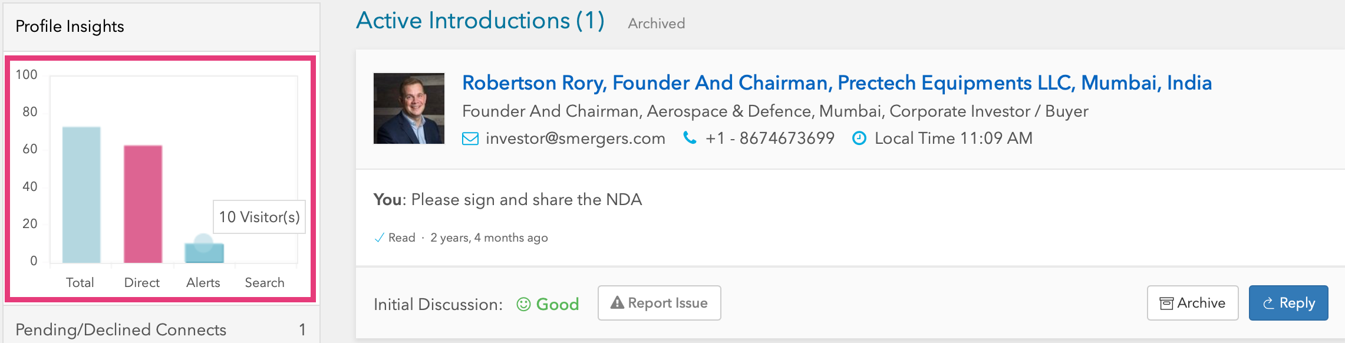Click the +1 - 8674673699 phone number

click(770, 138)
